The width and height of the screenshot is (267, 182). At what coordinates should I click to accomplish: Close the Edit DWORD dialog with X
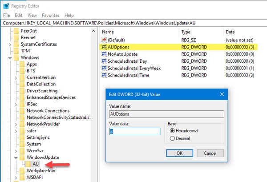click(x=222, y=94)
